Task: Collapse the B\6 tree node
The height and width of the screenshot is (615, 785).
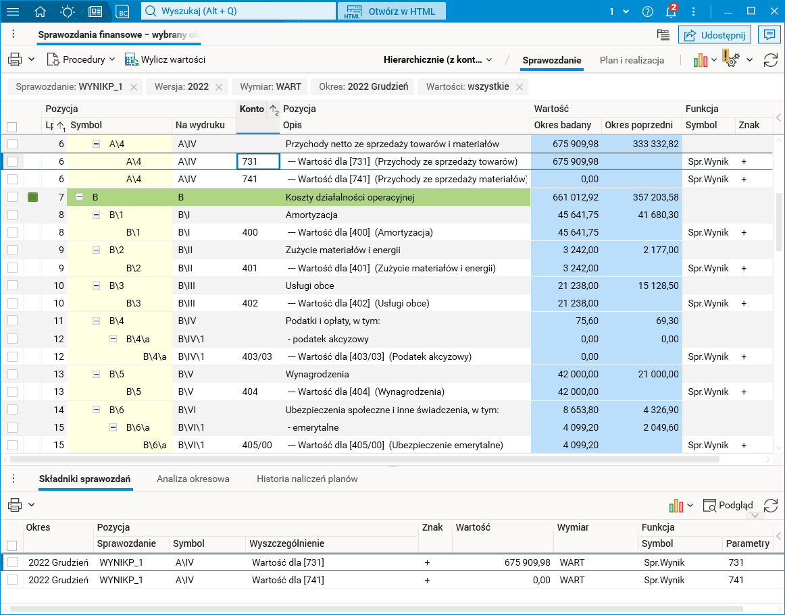Action: click(x=96, y=410)
